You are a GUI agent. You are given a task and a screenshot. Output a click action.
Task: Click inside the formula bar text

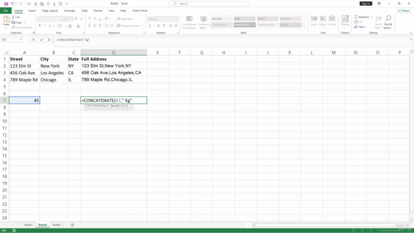(x=73, y=39)
